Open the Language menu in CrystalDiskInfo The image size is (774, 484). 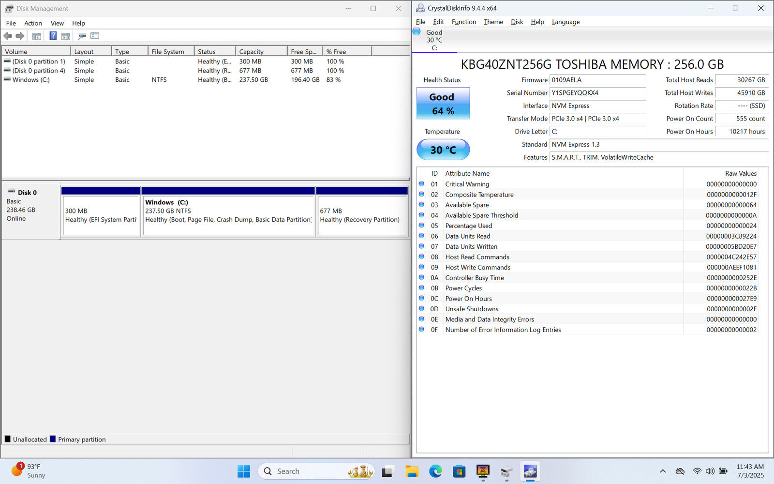tap(566, 22)
